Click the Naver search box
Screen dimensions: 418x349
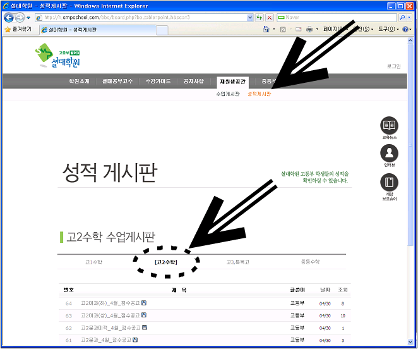point(337,18)
